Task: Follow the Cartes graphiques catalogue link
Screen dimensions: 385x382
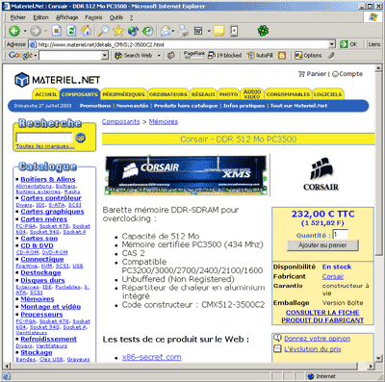Action: pyautogui.click(x=52, y=212)
